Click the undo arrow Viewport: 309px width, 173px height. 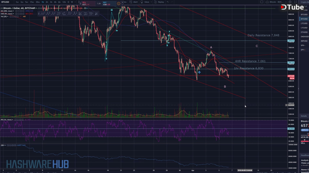[x=168, y=2]
